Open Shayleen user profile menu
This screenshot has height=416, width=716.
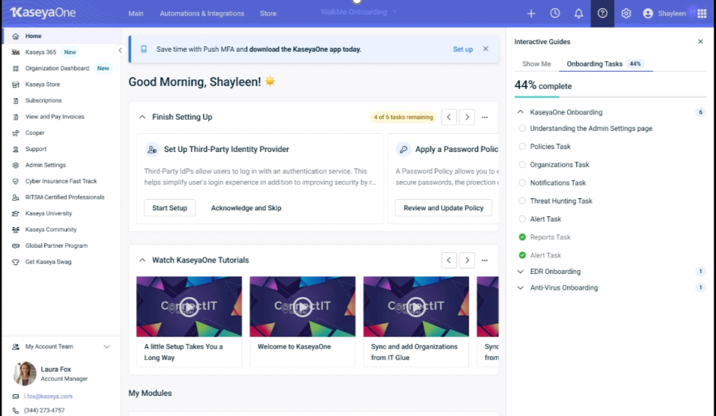[x=664, y=13]
